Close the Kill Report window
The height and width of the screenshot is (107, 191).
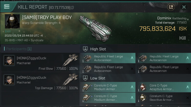(184, 7)
